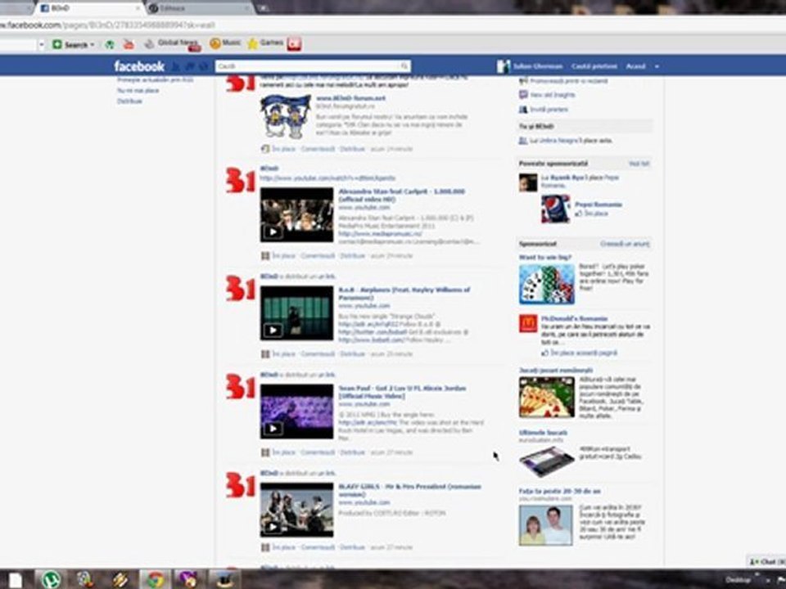The image size is (786, 589).
Task: Click the 'Pepsi Romania' page title link
Action: 598,205
